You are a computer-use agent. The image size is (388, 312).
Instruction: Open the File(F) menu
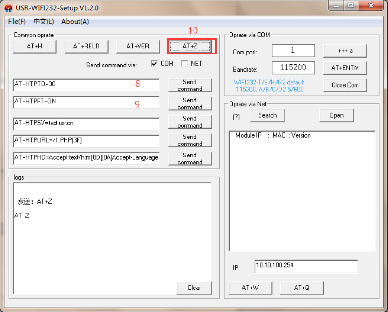(x=17, y=21)
